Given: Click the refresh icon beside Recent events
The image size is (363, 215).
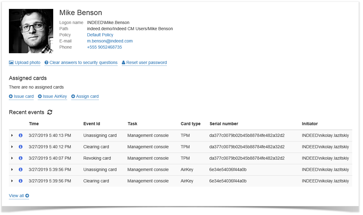Looking at the screenshot, I should (50, 112).
